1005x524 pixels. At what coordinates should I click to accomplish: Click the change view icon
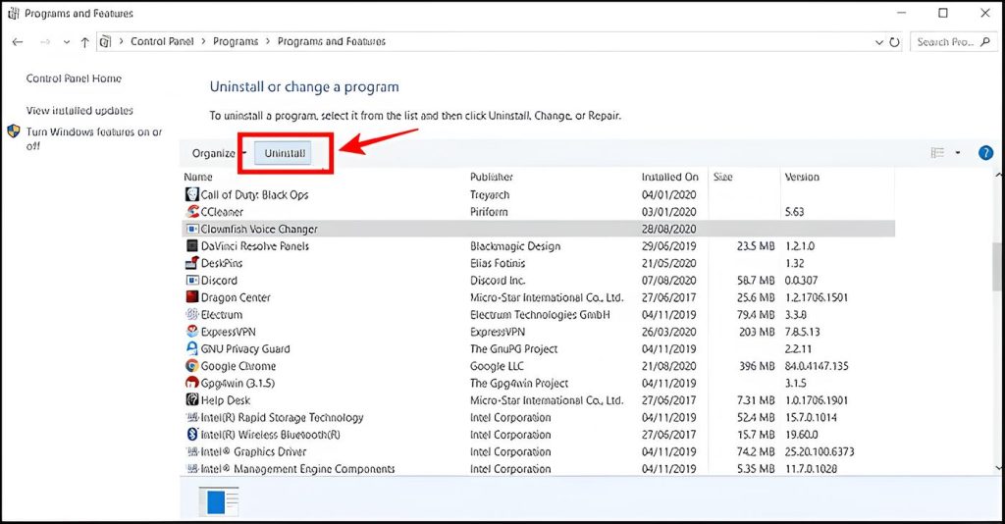pos(937,153)
